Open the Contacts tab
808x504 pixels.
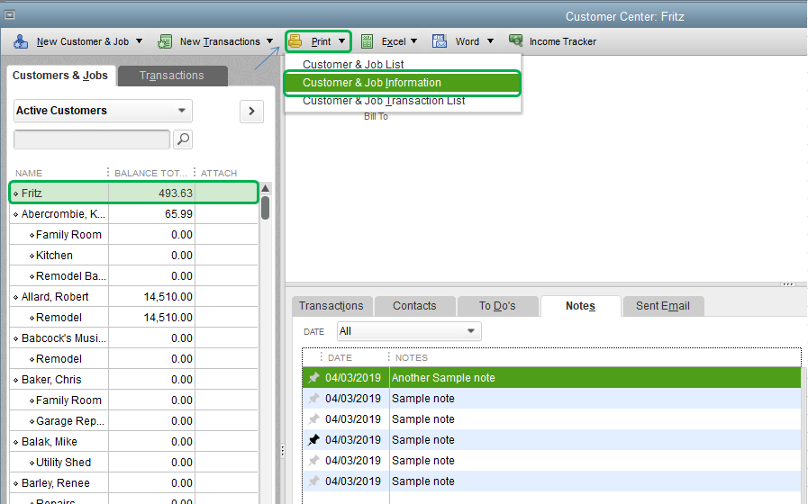(415, 306)
